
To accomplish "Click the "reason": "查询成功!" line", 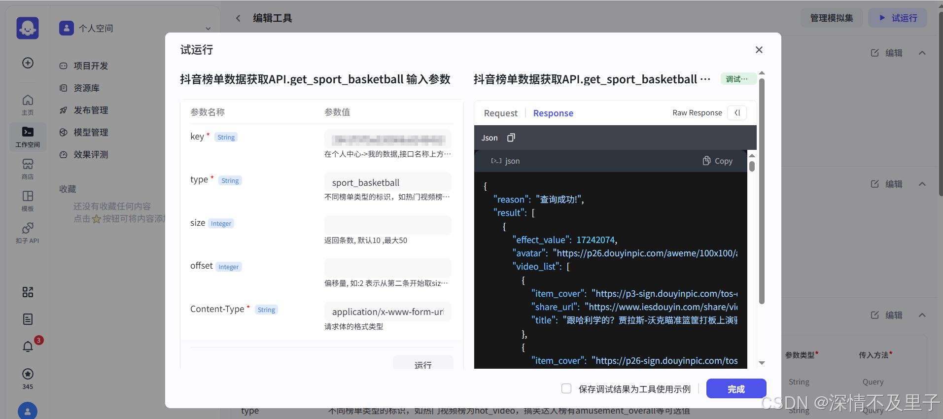I will point(538,199).
